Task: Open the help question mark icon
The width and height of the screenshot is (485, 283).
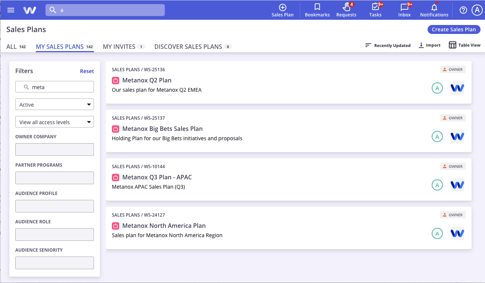Action: click(463, 10)
